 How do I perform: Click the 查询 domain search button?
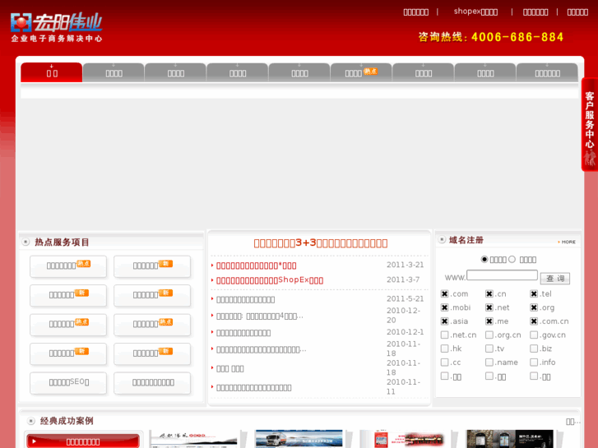(x=555, y=279)
